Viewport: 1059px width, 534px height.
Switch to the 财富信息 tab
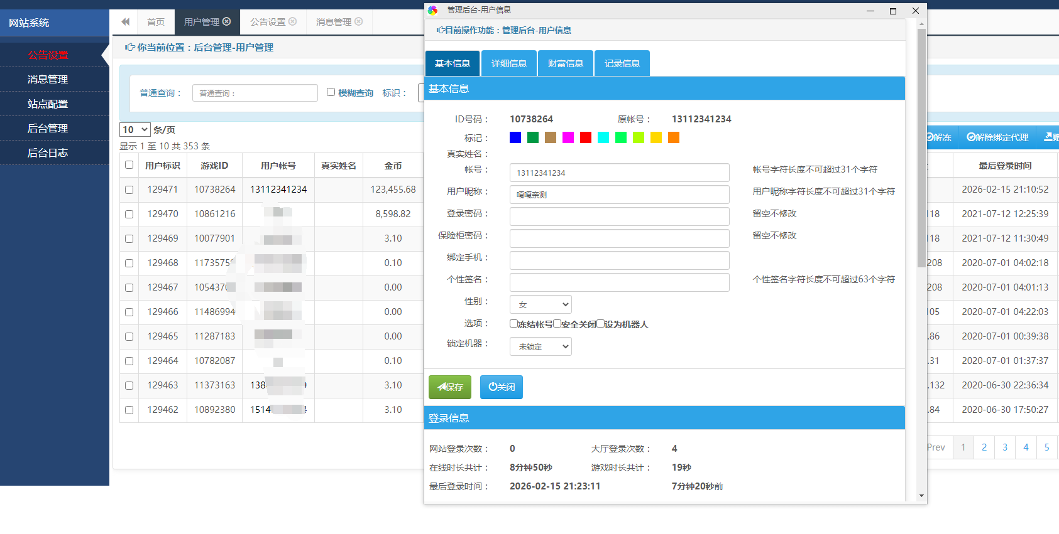point(566,63)
